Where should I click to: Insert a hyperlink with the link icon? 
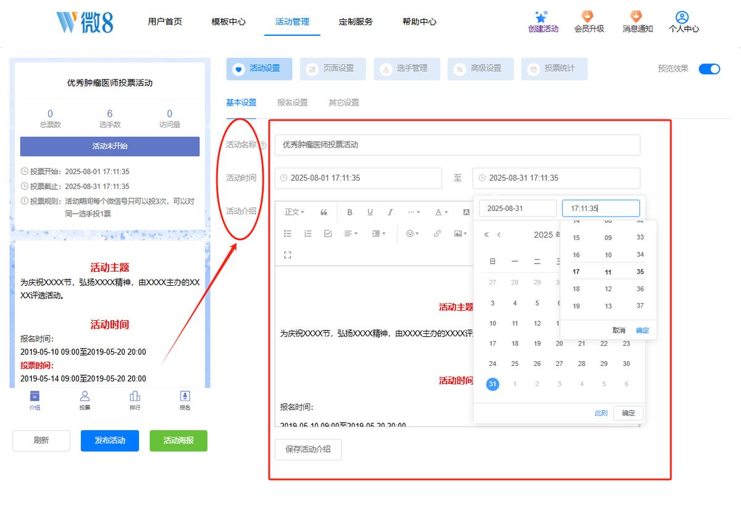click(437, 233)
